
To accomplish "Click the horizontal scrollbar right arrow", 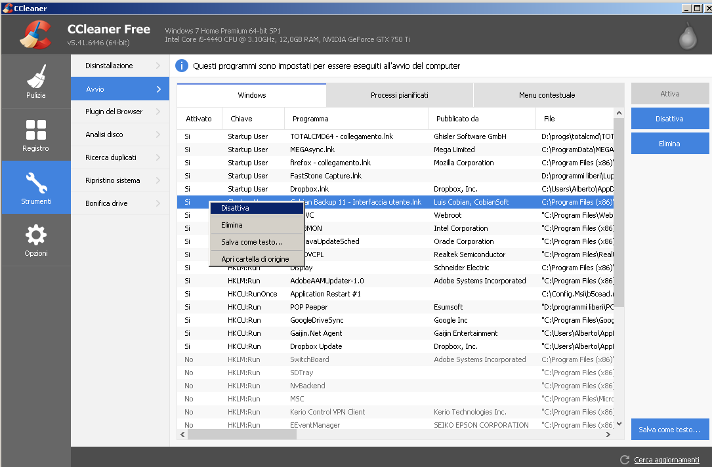I will click(x=608, y=434).
